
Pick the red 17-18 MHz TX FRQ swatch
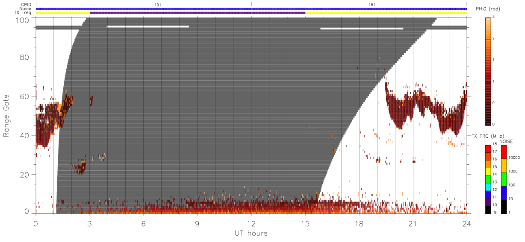(x=488, y=149)
